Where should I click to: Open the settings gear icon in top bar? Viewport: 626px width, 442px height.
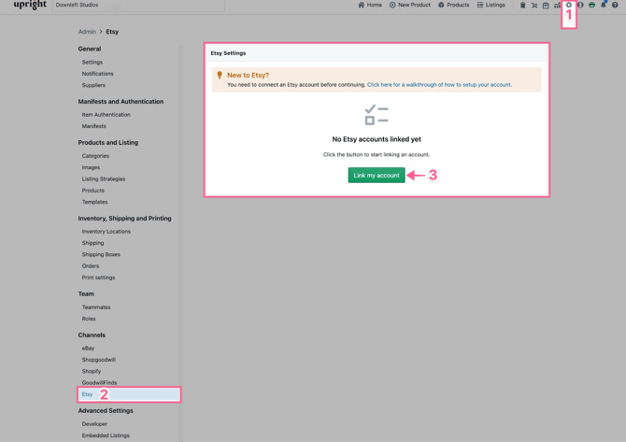point(569,5)
